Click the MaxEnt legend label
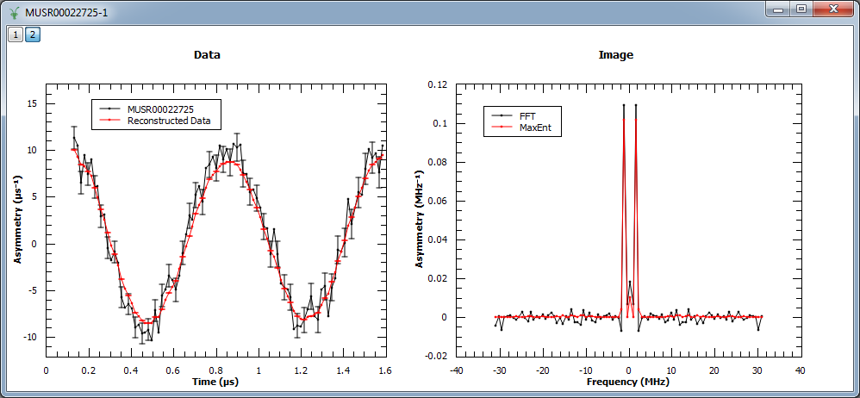 pyautogui.click(x=534, y=127)
